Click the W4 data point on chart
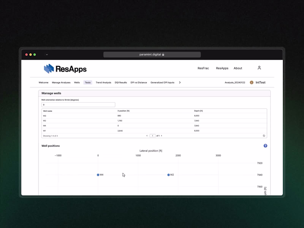 tap(98, 175)
